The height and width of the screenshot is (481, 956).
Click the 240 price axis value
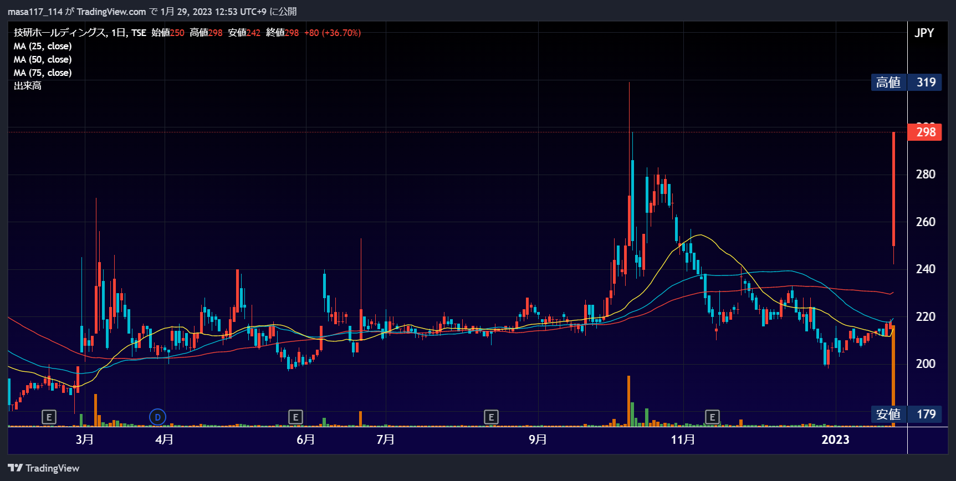pos(926,269)
